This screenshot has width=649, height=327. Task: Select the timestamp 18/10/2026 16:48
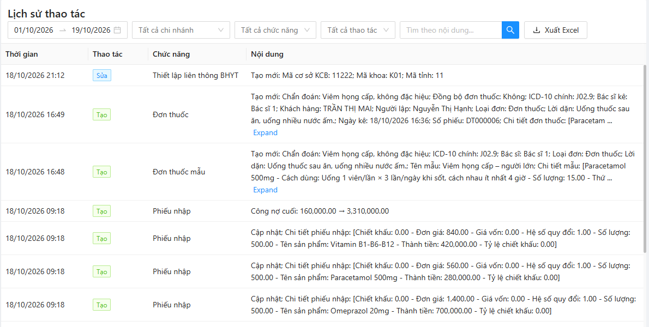(x=35, y=172)
